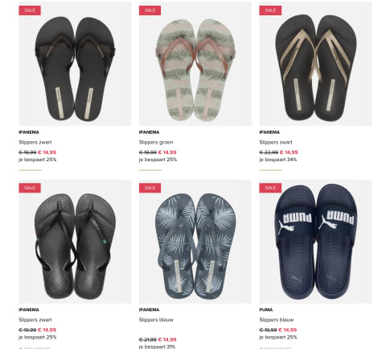This screenshot has width=382, height=349.
Task: Open 'Slippers zwart' title with the 34% savings
Action: (x=276, y=142)
